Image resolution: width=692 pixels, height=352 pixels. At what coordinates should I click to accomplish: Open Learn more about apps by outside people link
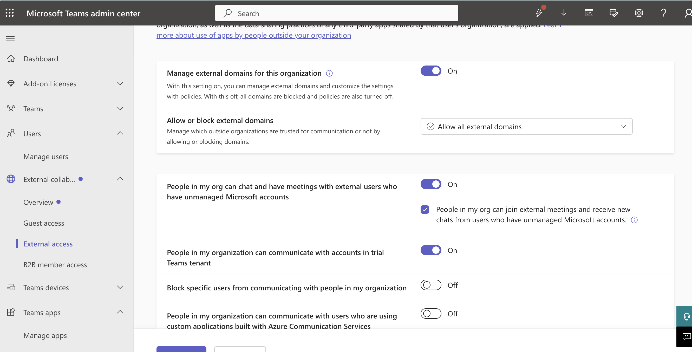254,35
